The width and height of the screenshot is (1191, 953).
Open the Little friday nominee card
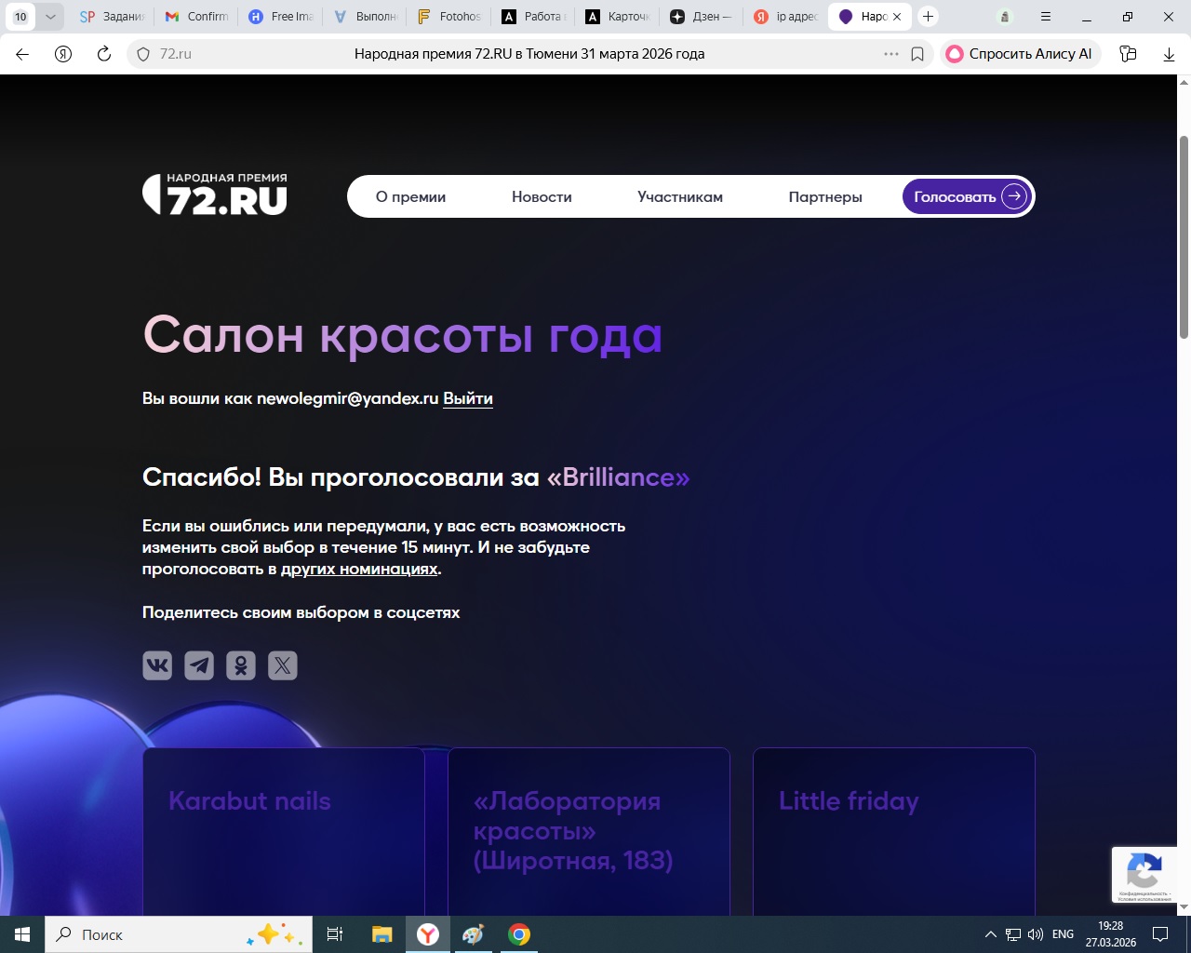click(894, 831)
